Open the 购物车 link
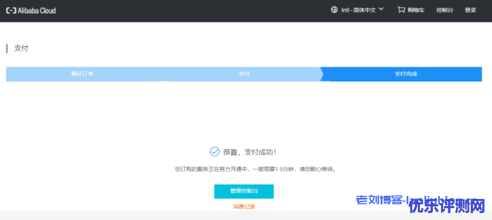The image size is (492, 220). point(416,10)
